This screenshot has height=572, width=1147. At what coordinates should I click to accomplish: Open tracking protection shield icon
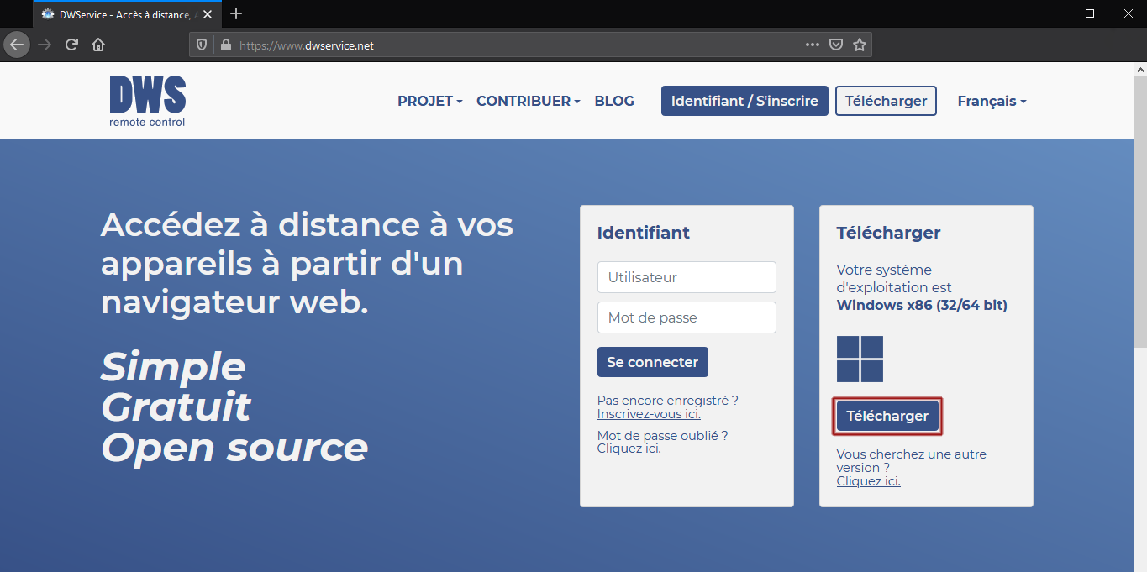pyautogui.click(x=202, y=45)
